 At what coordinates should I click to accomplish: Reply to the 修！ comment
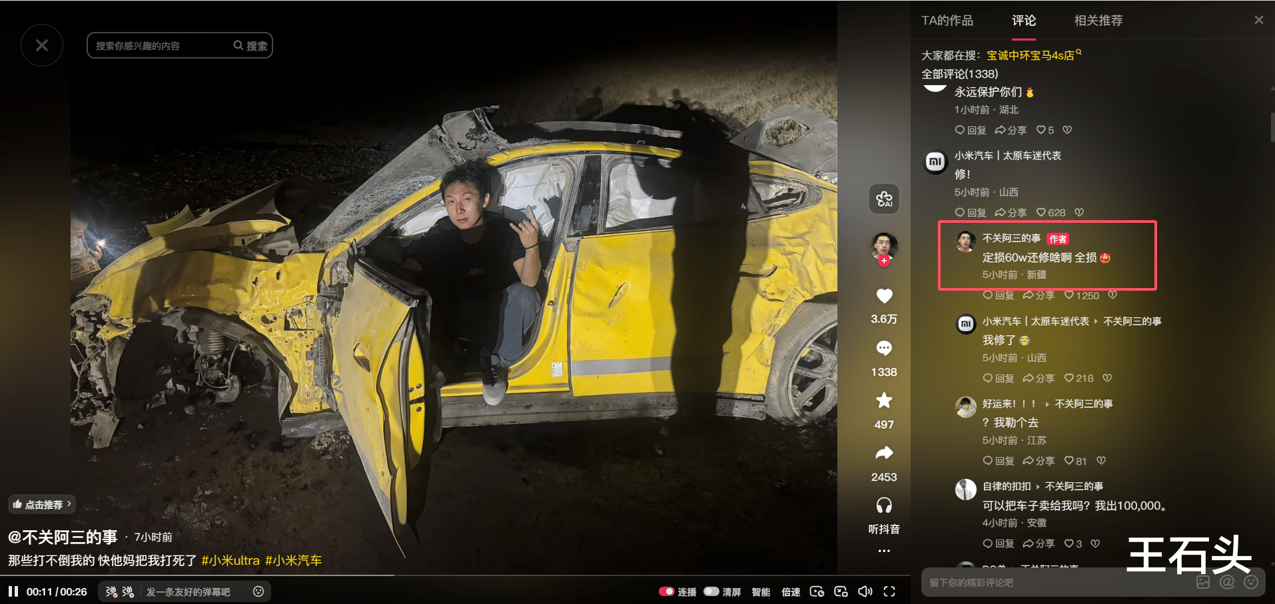971,212
